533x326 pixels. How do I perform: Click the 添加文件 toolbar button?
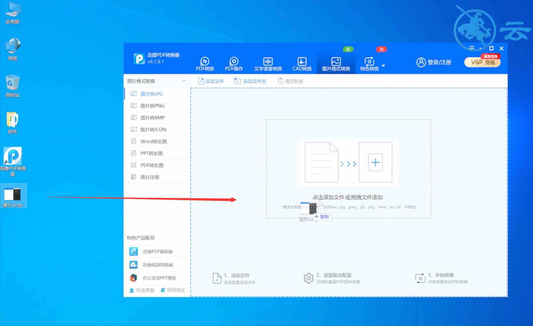[x=211, y=81]
